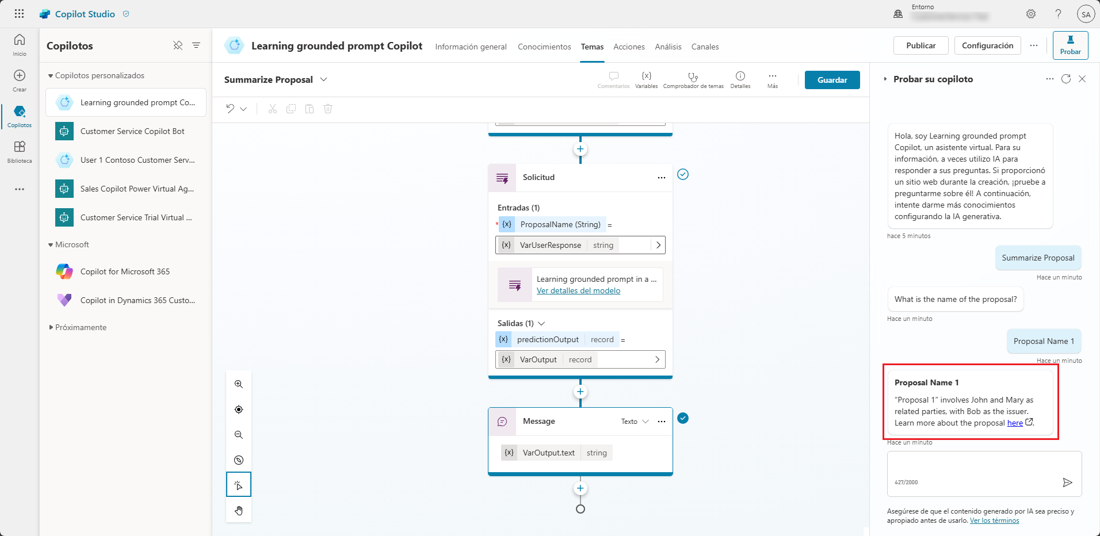Open Ver detalles del modelo link
The image size is (1100, 536).
pos(578,290)
